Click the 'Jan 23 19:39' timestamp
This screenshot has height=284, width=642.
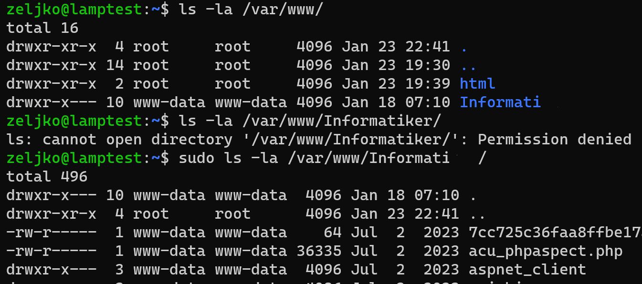(x=396, y=84)
